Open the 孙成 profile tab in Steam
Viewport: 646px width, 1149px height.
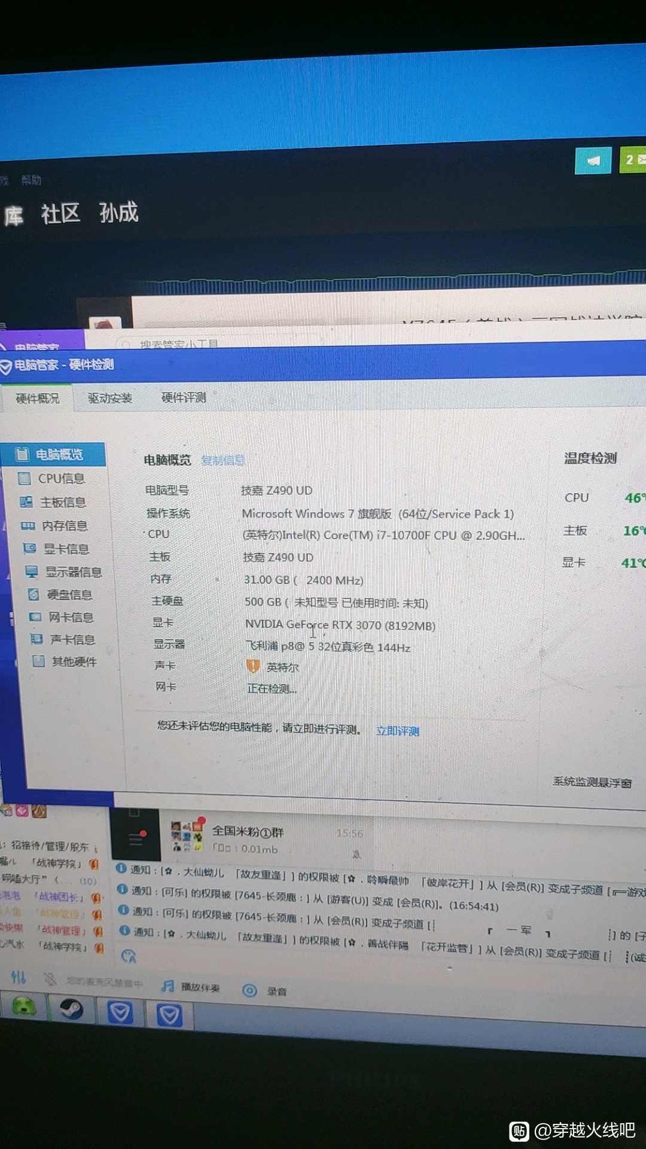click(118, 212)
